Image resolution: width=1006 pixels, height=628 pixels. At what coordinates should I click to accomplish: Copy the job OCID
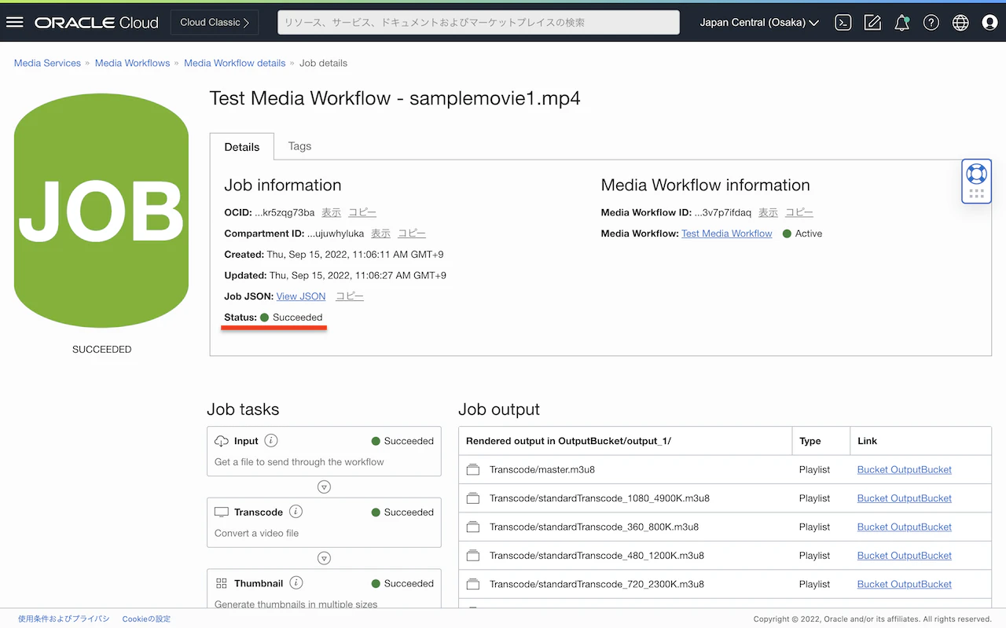click(x=362, y=212)
